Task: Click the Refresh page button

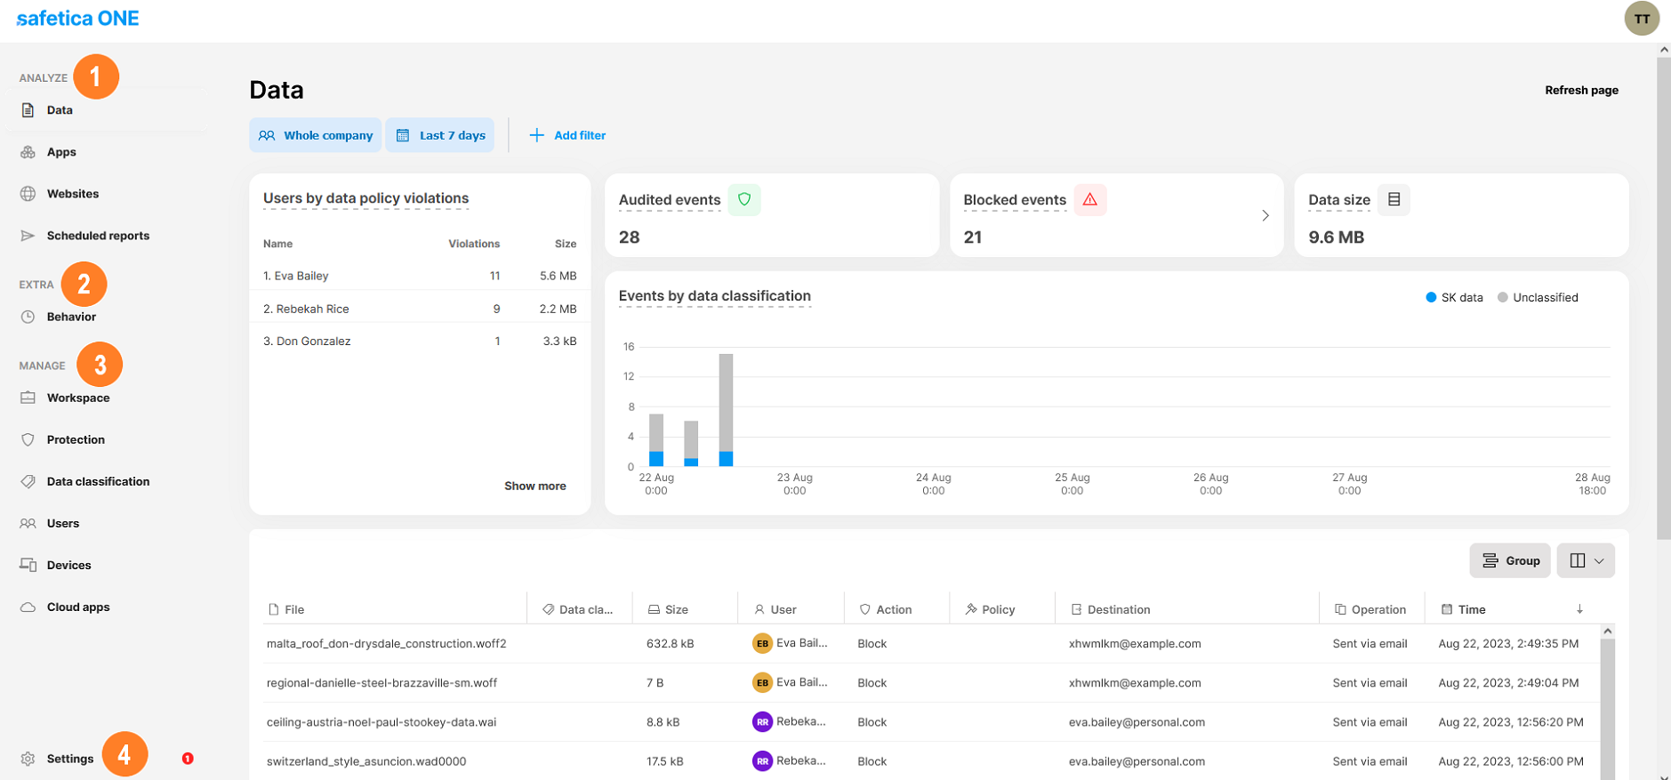Action: click(x=1580, y=90)
